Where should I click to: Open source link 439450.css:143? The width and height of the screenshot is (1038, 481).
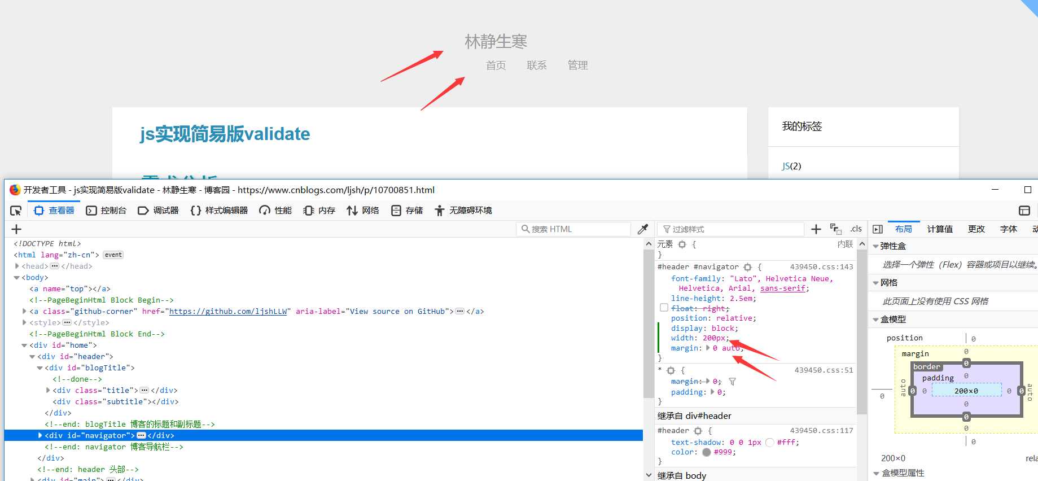coord(821,267)
